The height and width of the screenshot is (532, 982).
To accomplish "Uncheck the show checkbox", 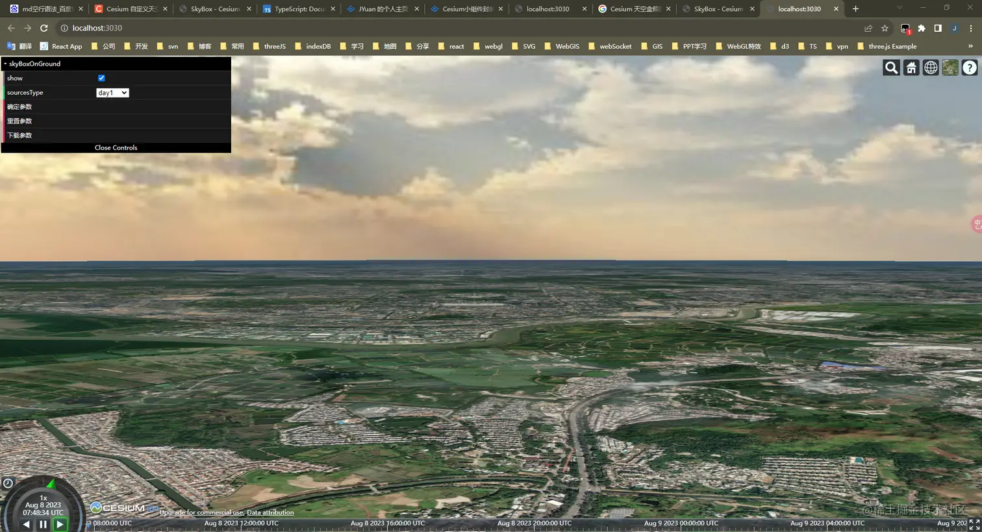I will tap(101, 78).
